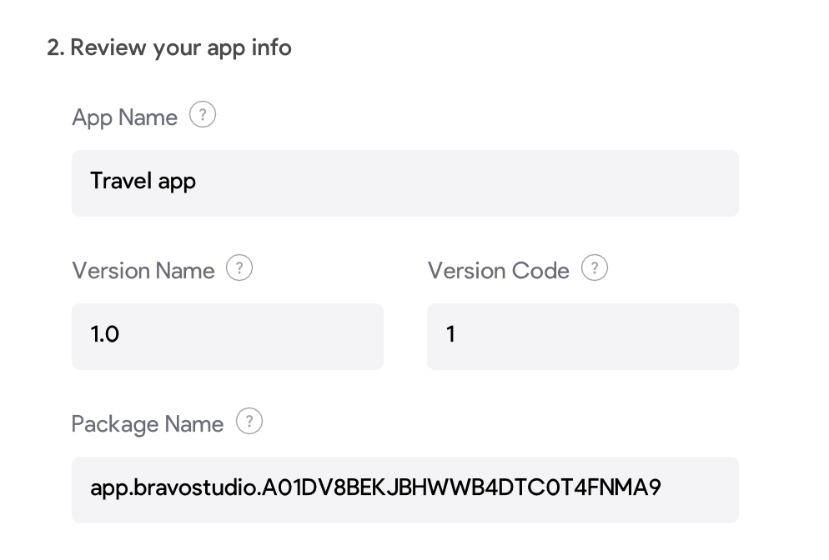Click the step number "2." in heading

pyautogui.click(x=55, y=47)
